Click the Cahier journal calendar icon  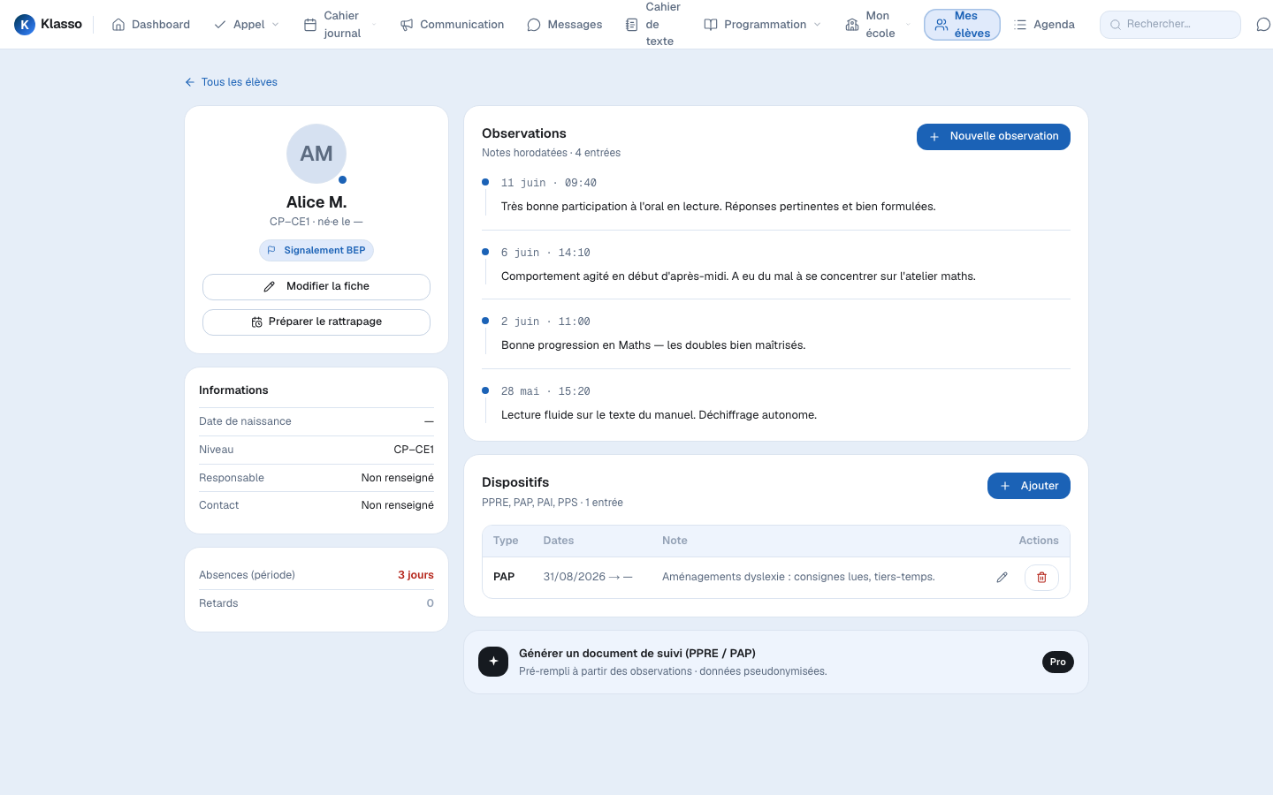(x=310, y=25)
